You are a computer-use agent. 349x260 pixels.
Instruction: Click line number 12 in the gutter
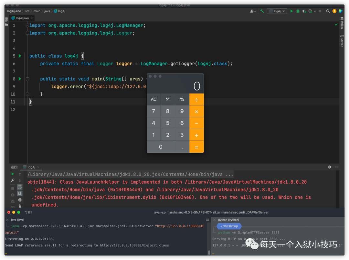pos(13,109)
